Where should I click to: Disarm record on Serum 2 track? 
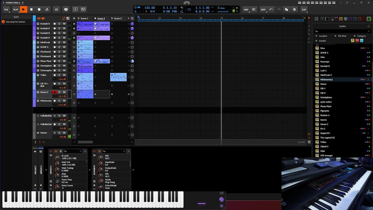tap(54, 92)
